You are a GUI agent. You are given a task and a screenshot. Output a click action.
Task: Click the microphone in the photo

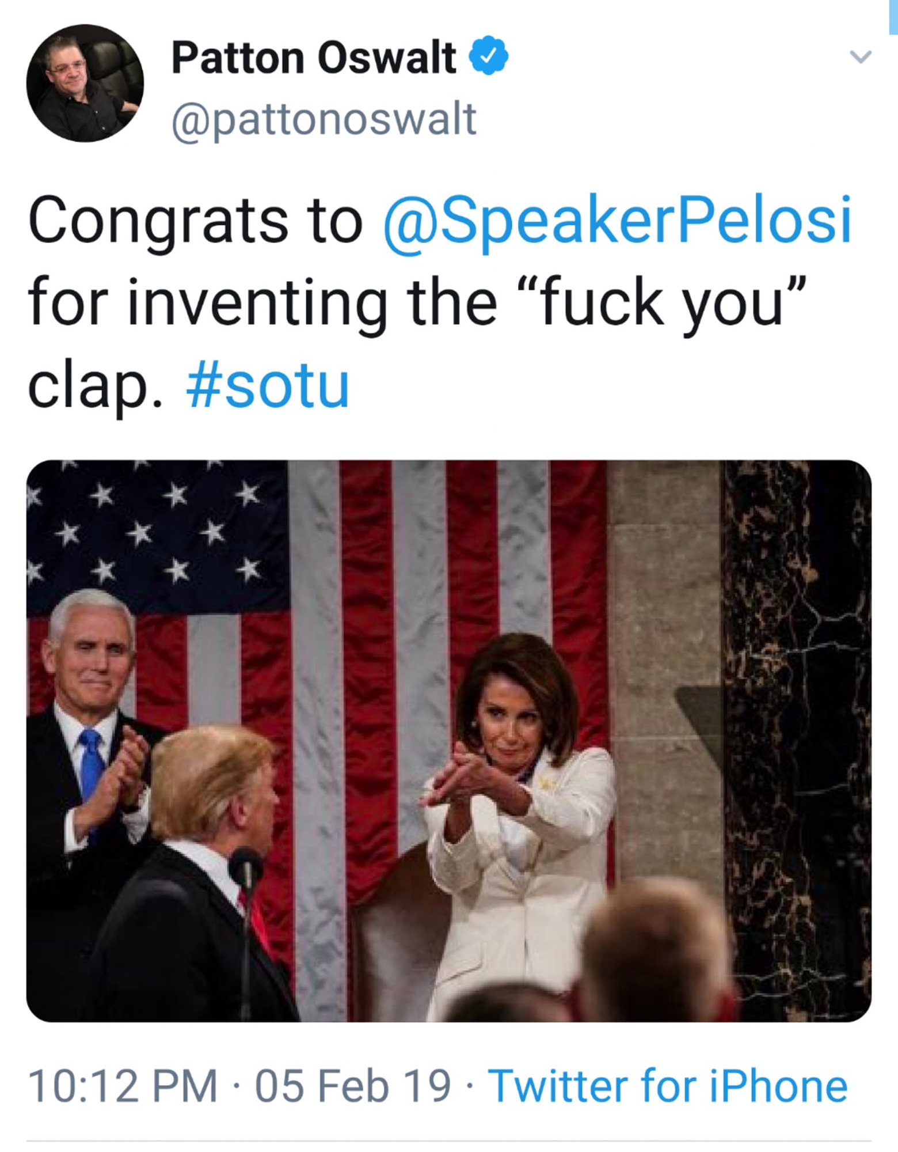click(x=246, y=867)
